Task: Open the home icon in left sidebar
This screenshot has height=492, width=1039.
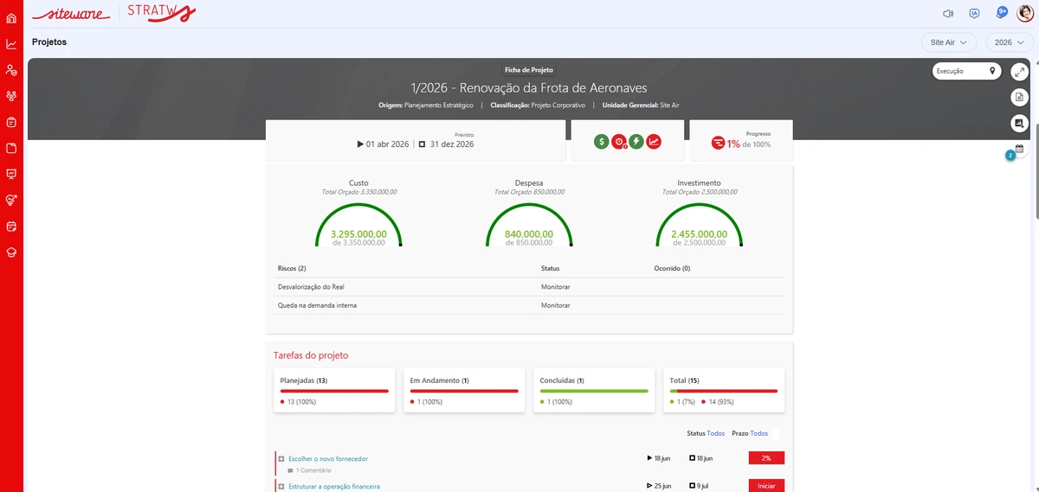Action: (11, 18)
